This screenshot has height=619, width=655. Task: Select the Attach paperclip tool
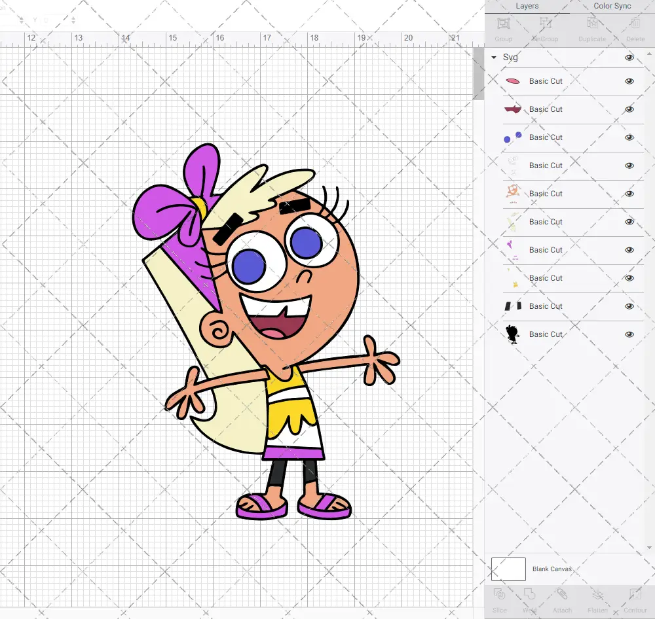562,594
